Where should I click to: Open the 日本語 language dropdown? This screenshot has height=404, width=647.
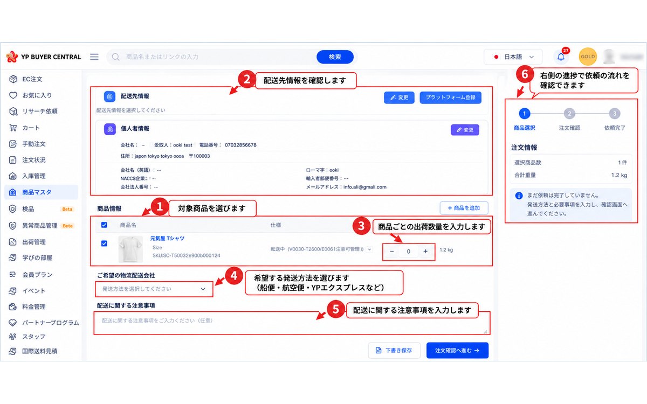(513, 57)
